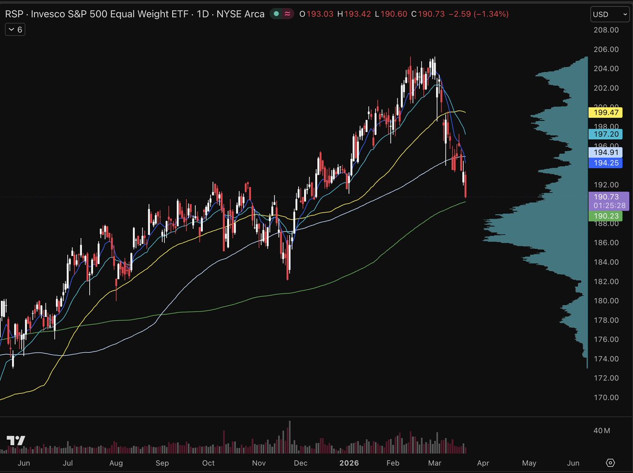The image size is (633, 473).
Task: Click the pink approximate-data indicator icon
Action: (287, 14)
